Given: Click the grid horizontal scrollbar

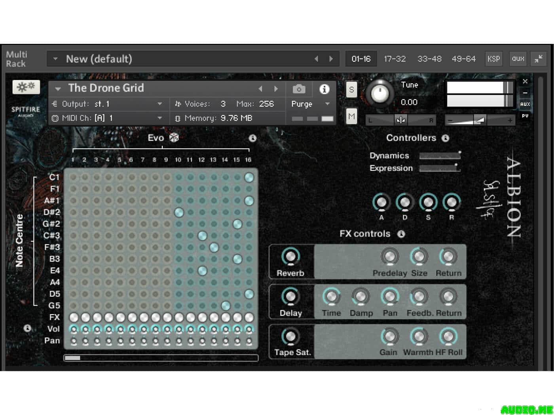Looking at the screenshot, I should click(161, 358).
